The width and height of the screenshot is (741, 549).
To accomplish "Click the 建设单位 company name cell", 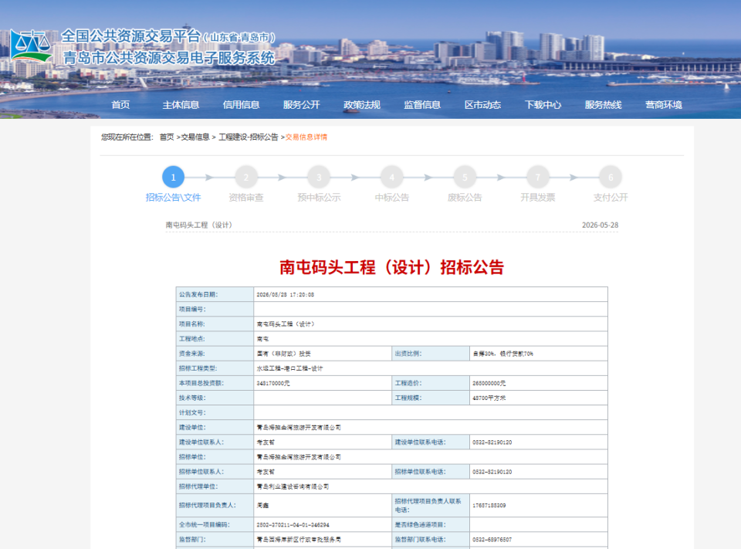I will click(431, 428).
